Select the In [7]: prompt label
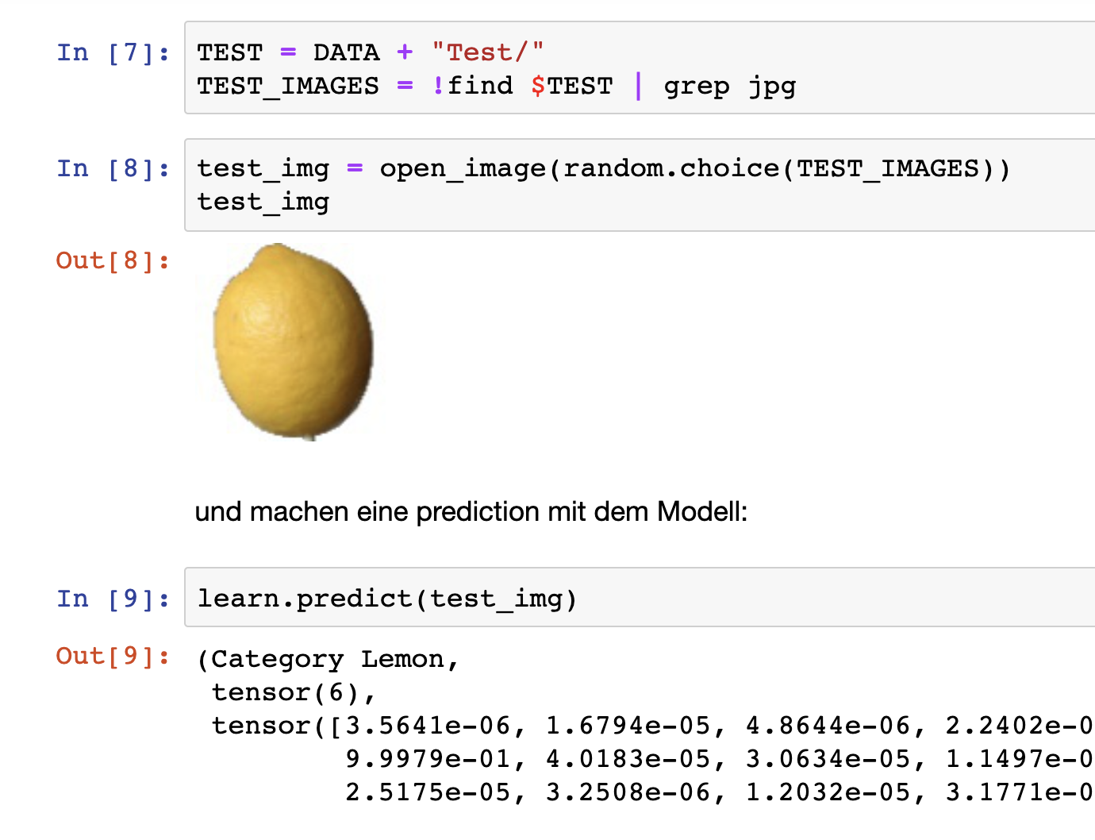This screenshot has height=840, width=1095. [113, 52]
